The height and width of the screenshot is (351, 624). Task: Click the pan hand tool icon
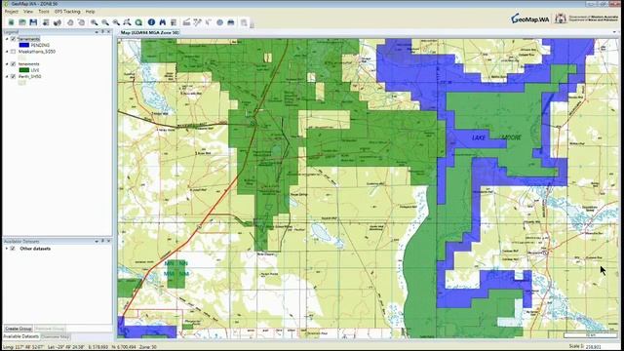click(x=70, y=22)
